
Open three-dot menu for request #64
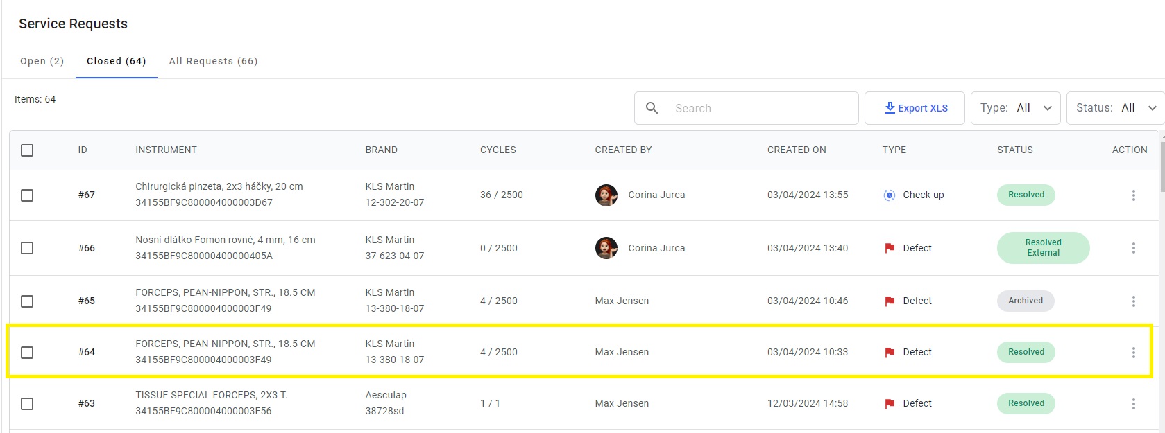1133,353
